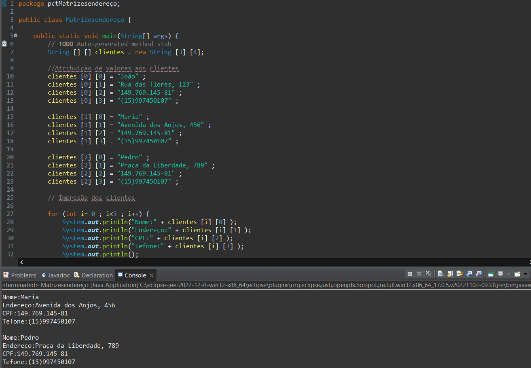Click the println "CPF:" statement on line 30

[x=148, y=238]
